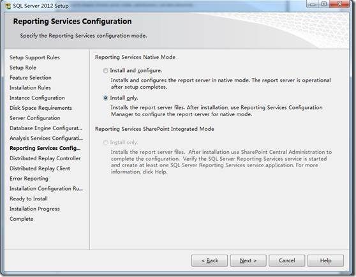This screenshot has width=356, height=277.
Task: Click the Installation Configuration Rules step
Action: click(47, 189)
